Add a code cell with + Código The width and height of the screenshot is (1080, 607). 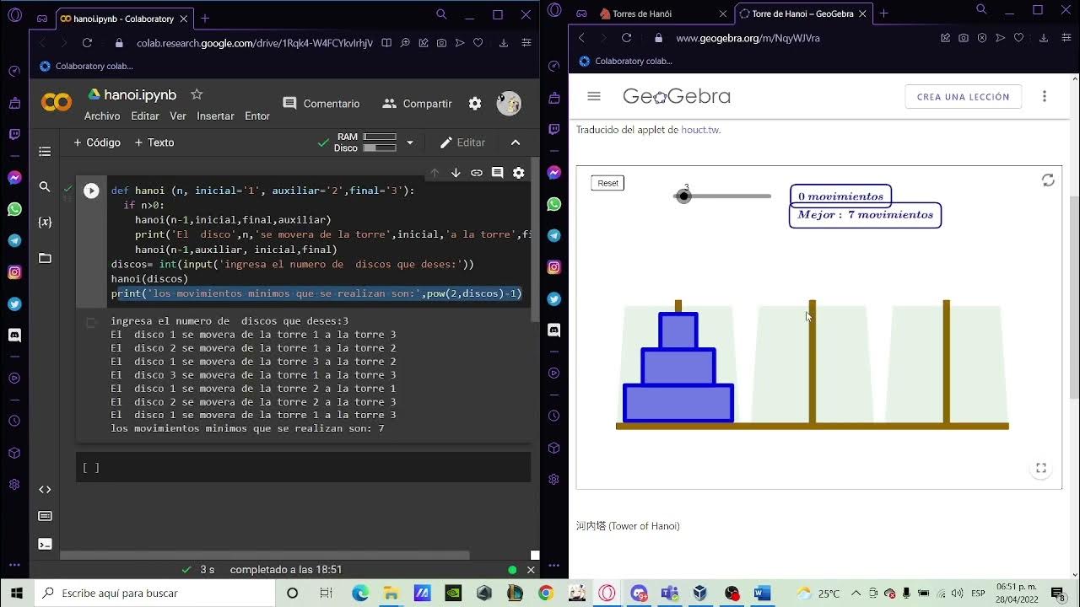coord(97,142)
